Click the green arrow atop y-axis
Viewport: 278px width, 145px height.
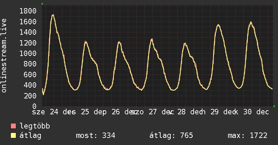(x=42, y=4)
